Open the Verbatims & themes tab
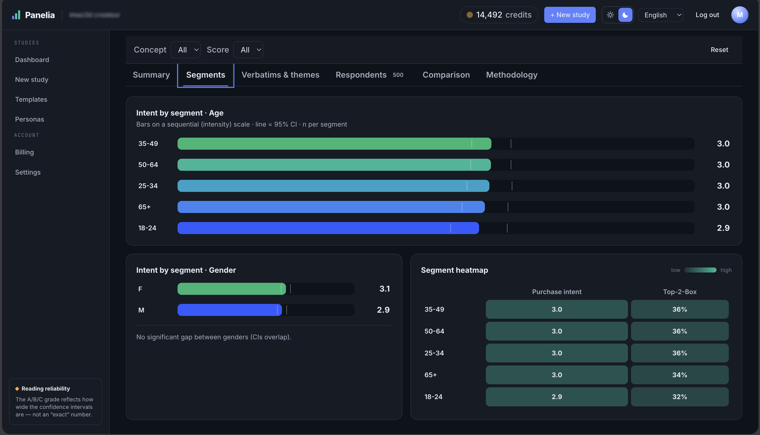760x435 pixels. pyautogui.click(x=281, y=75)
